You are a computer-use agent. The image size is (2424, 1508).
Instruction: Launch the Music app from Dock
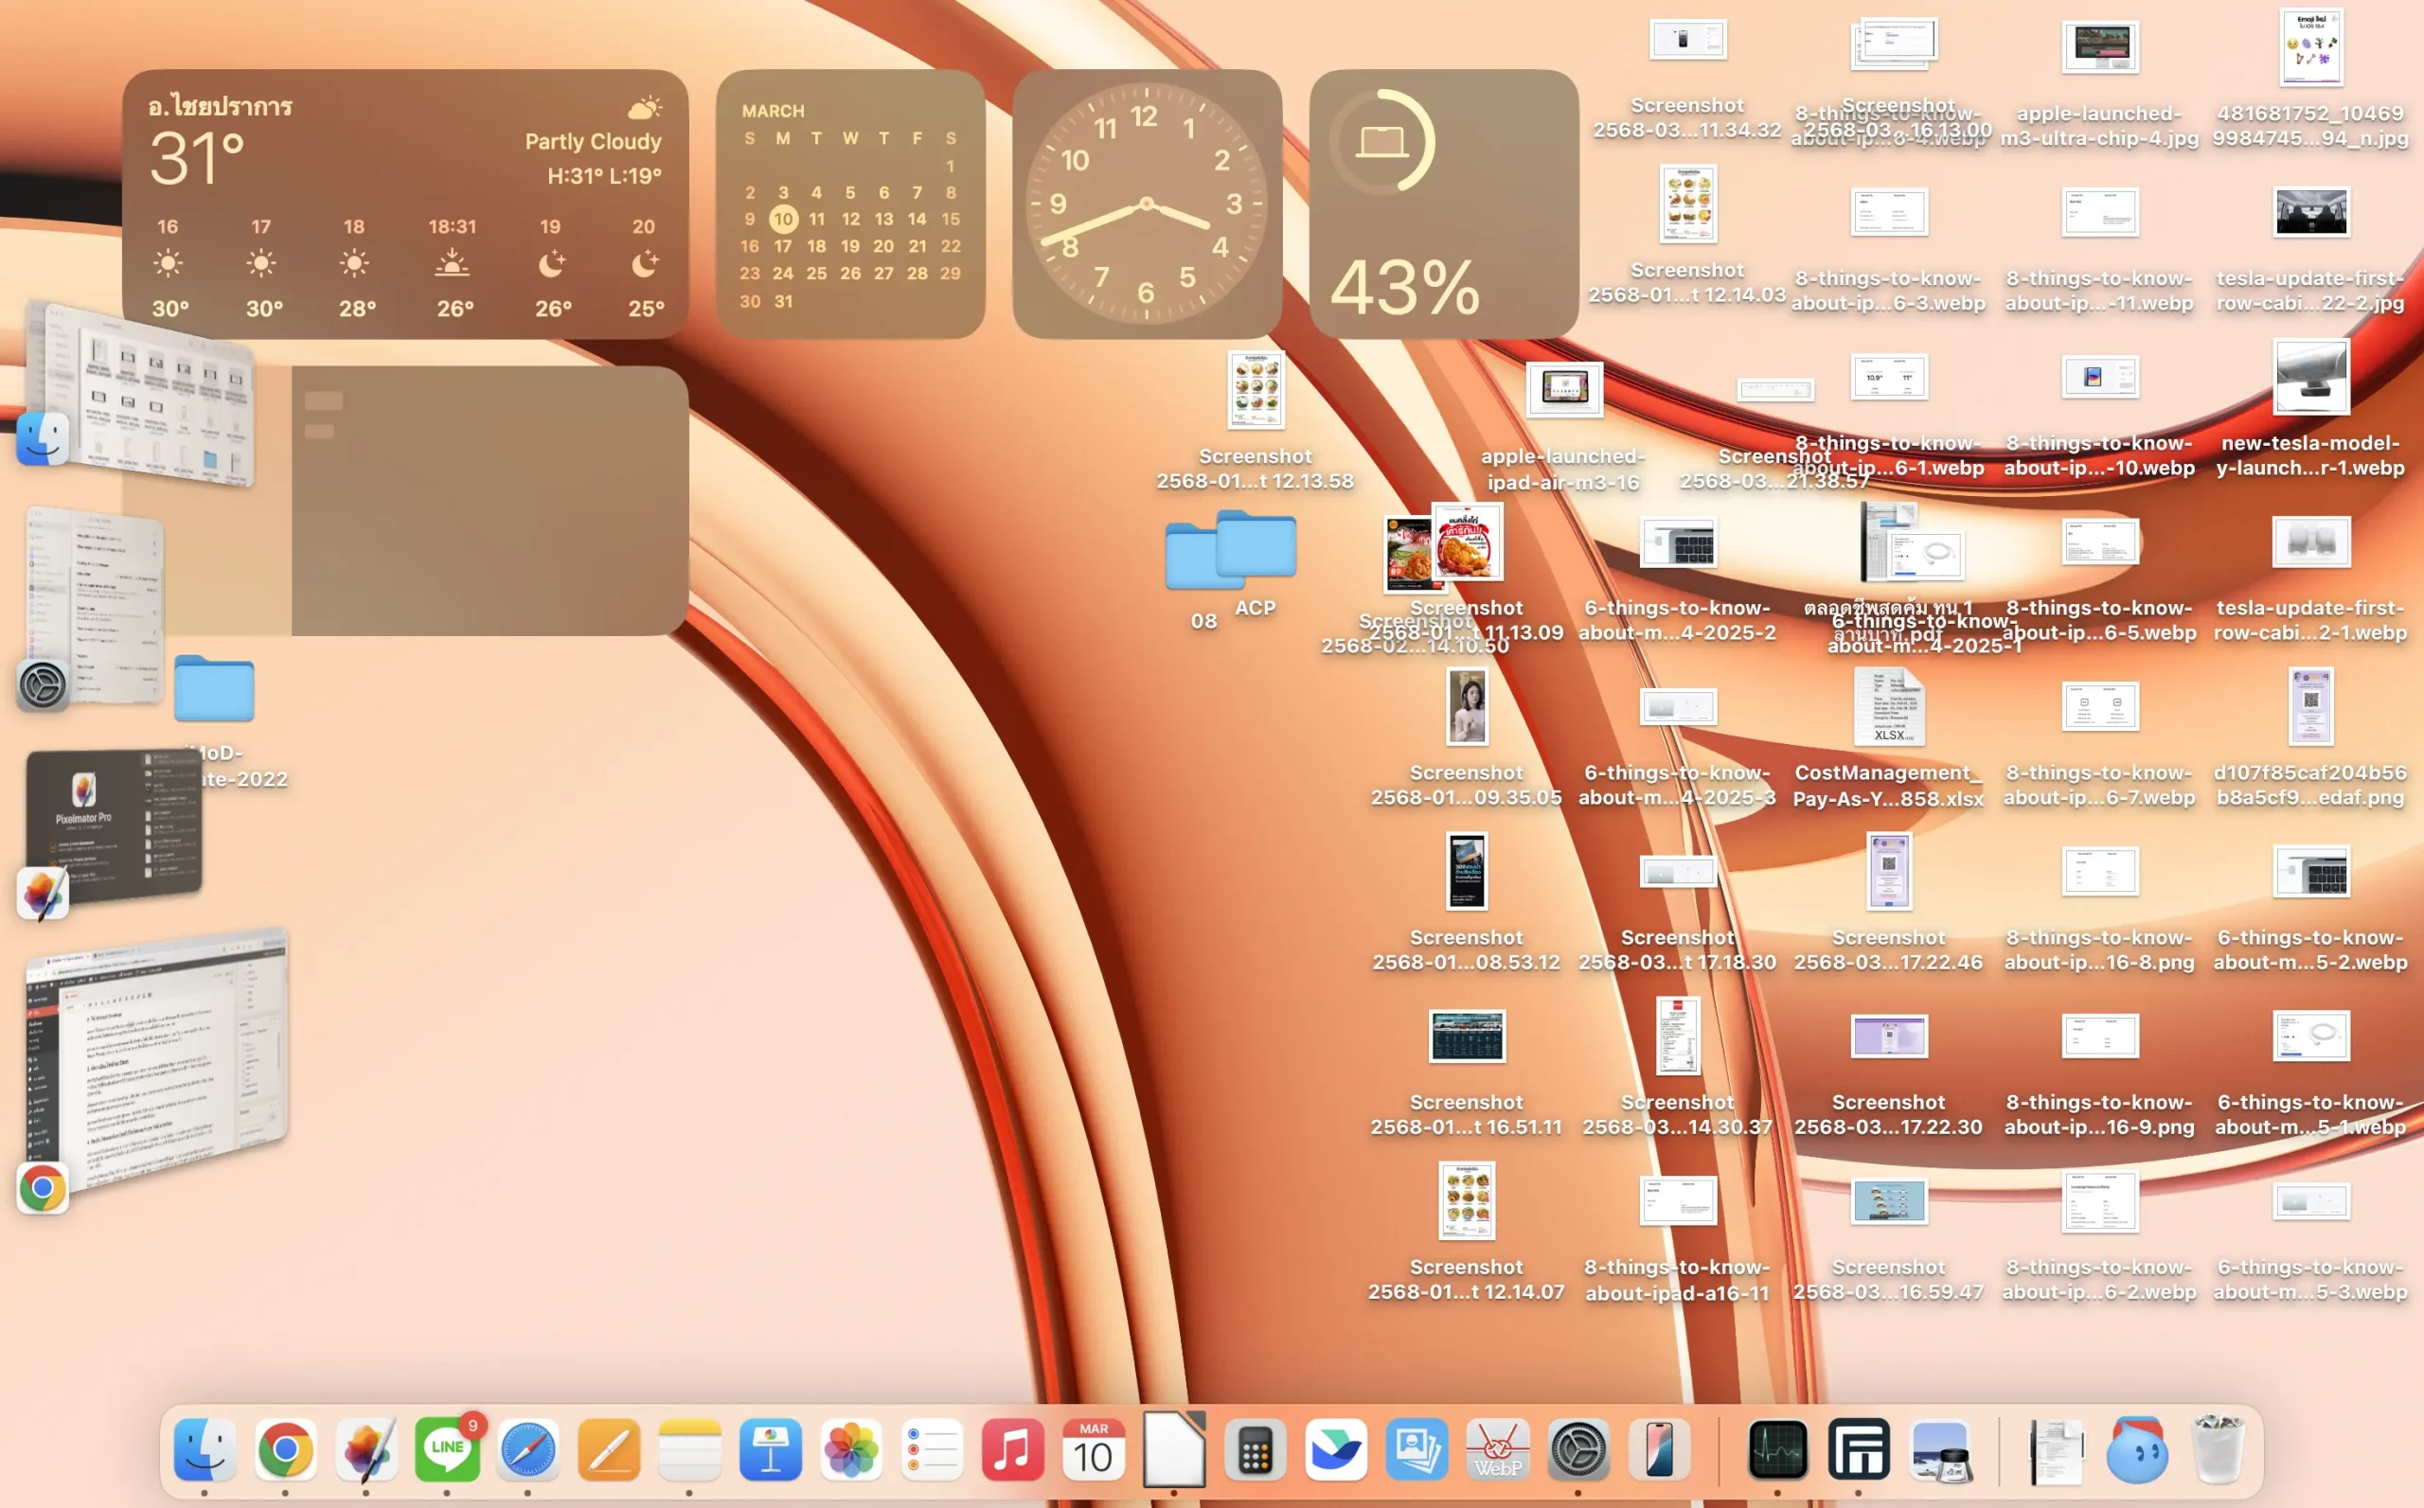point(1012,1449)
